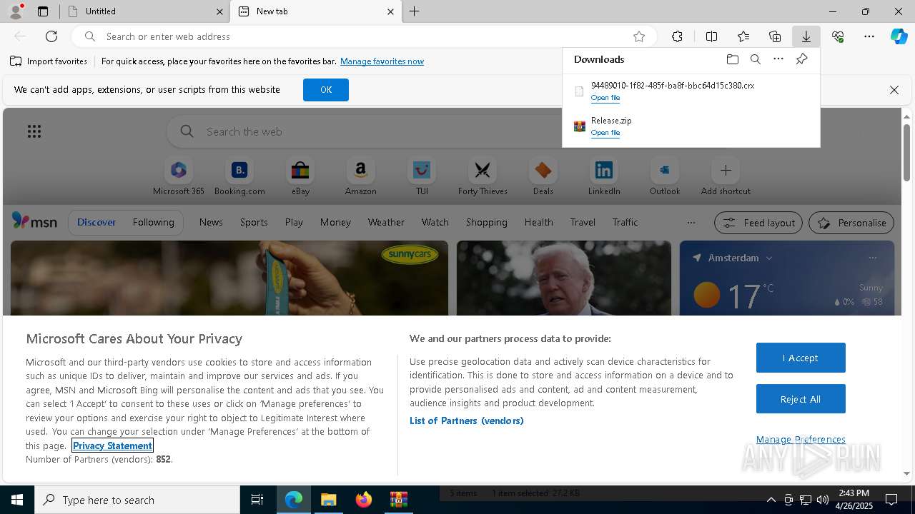Open the Privacy Statement link
915x514 pixels.
click(112, 445)
